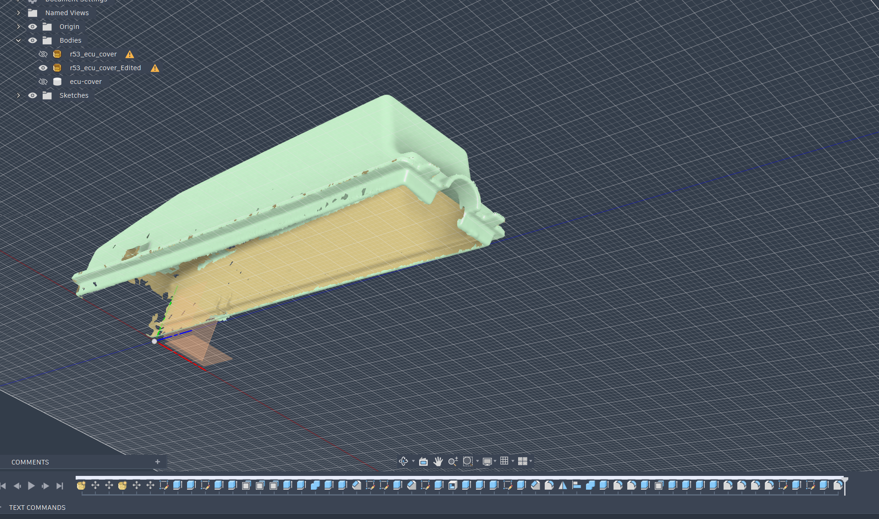The image size is (879, 519).
Task: Collapse the Bodies node
Action: (x=18, y=40)
